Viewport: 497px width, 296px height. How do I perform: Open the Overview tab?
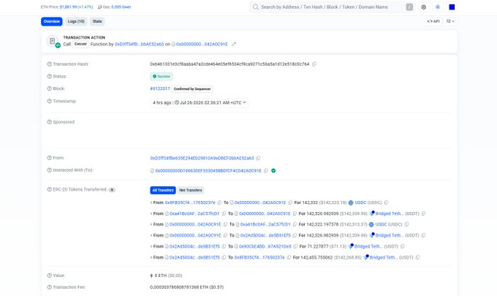[x=51, y=21]
